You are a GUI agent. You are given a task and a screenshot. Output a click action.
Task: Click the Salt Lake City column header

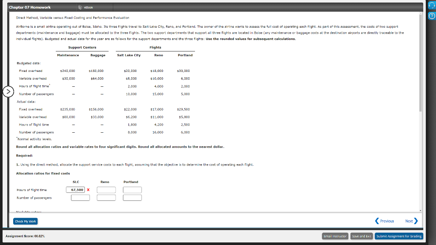click(129, 55)
